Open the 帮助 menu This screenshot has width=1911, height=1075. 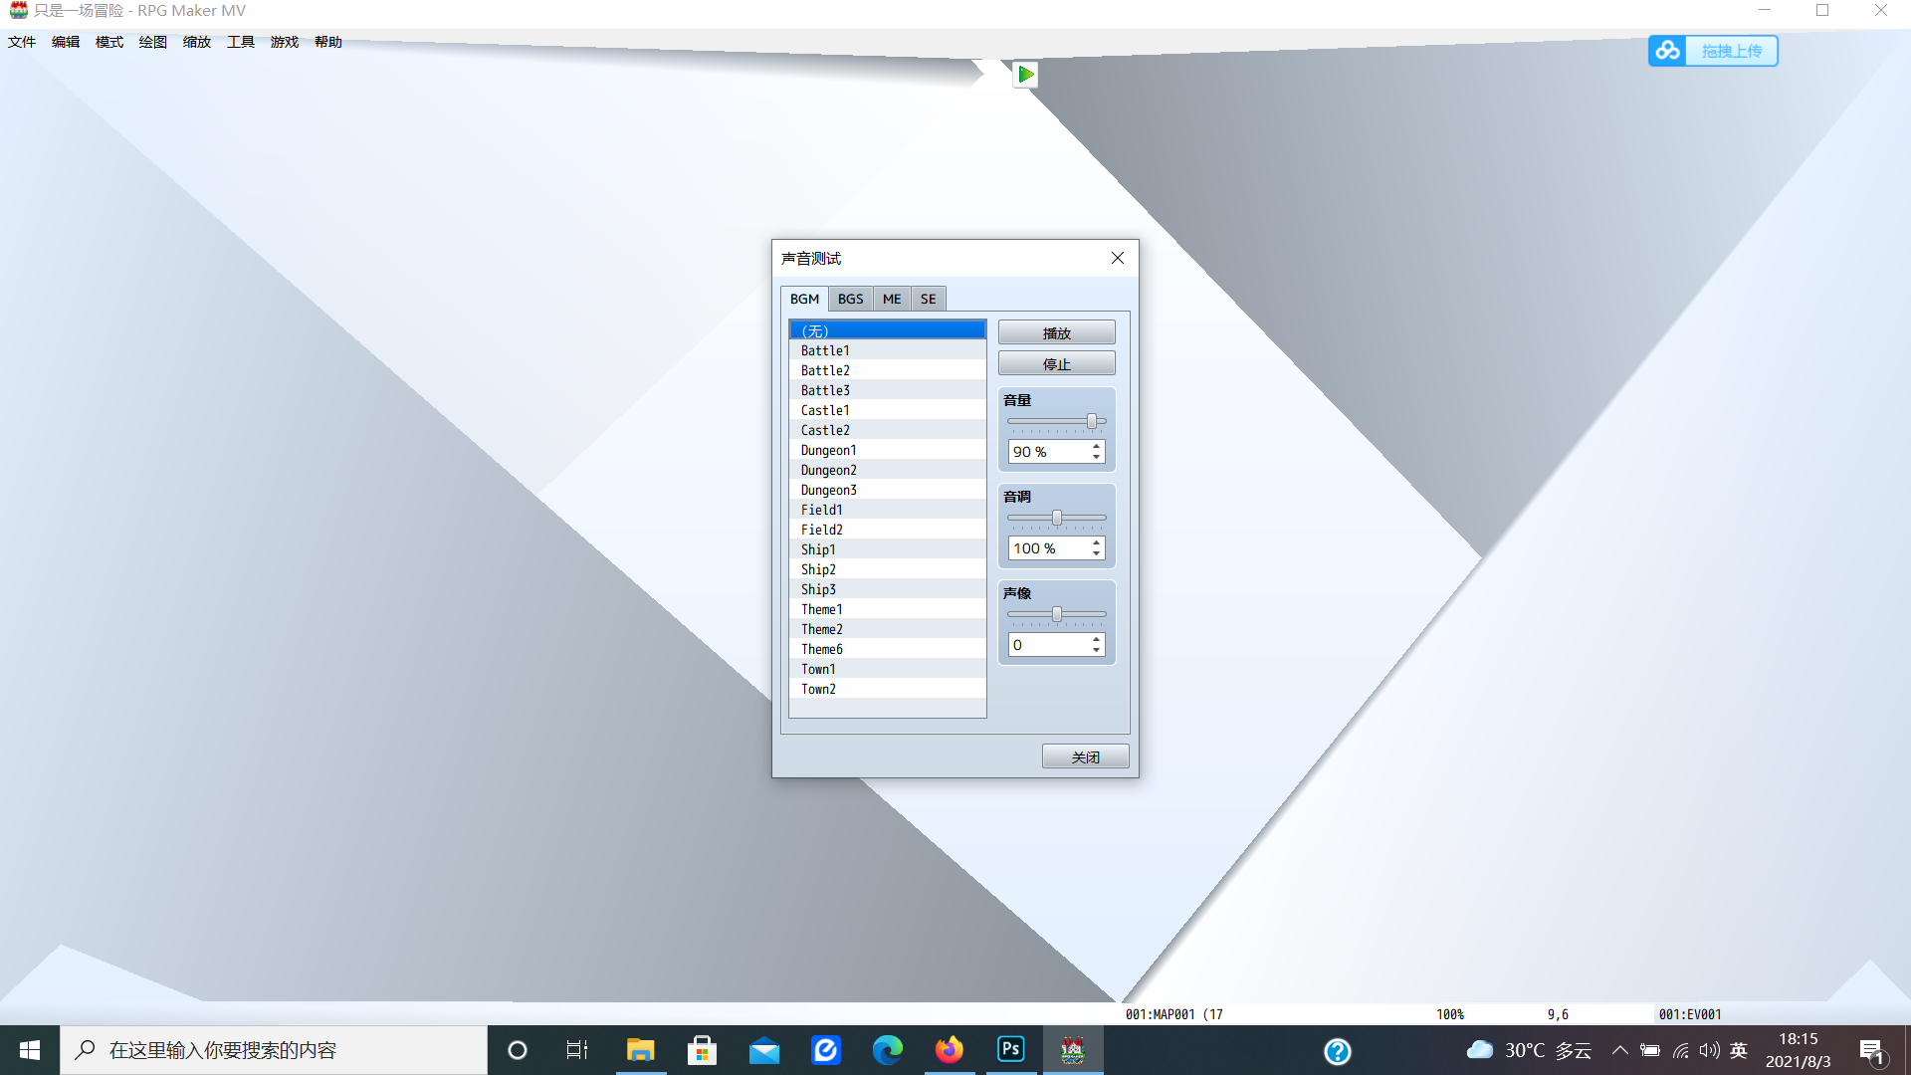point(328,42)
